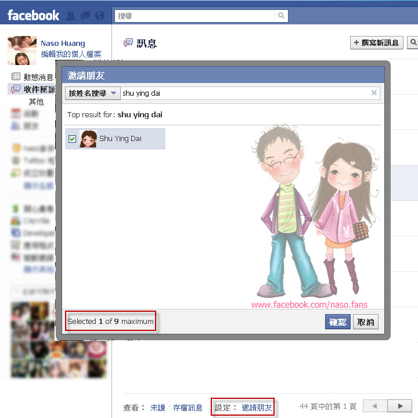
Task: Open Naso Huang profile link
Action: click(x=63, y=43)
